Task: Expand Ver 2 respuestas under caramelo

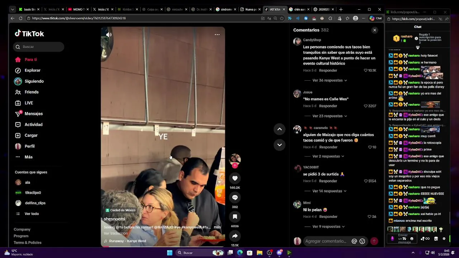Action: 328,156
